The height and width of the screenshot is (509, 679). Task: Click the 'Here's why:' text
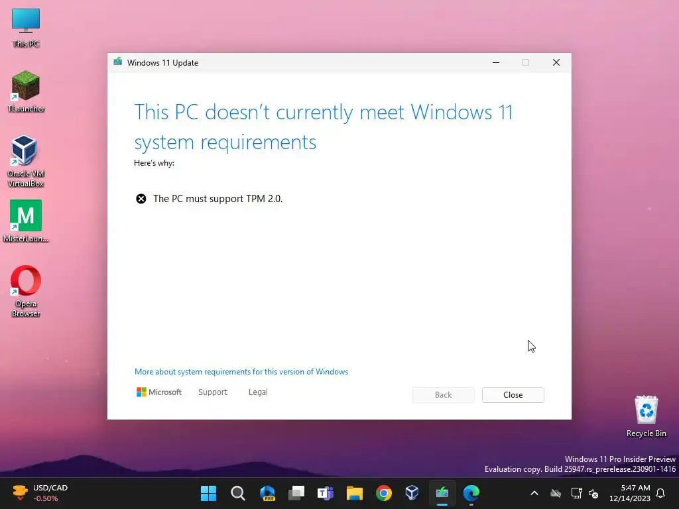[x=154, y=163]
